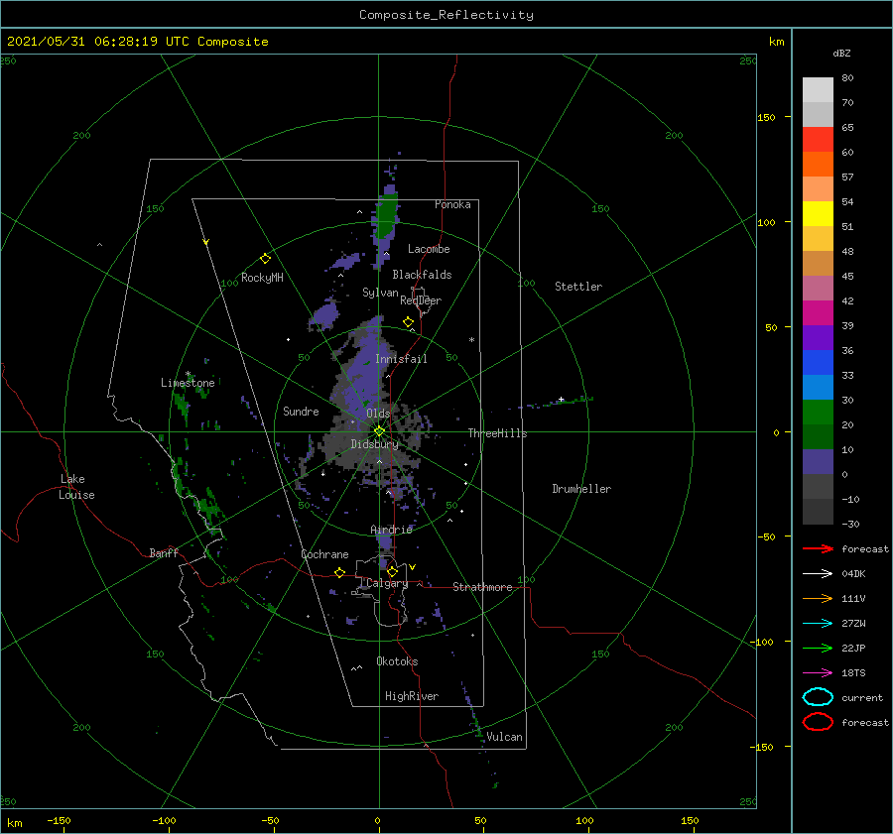
Task: Select the red 65 dBZ color swatch
Action: coord(818,140)
